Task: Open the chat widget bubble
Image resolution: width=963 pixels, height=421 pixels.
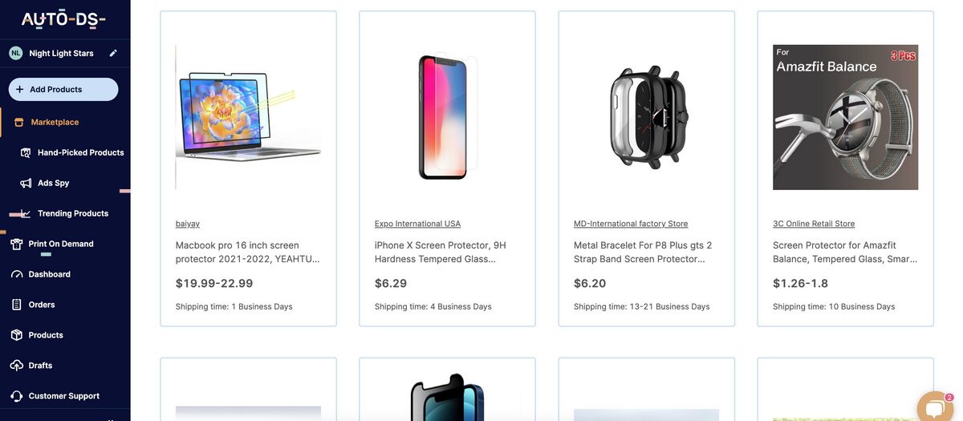Action: point(934,407)
